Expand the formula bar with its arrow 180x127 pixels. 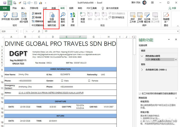click(x=178, y=31)
